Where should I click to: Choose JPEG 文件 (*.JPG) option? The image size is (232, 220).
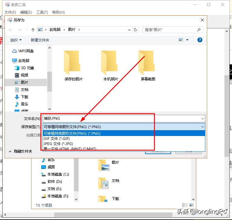(124, 144)
